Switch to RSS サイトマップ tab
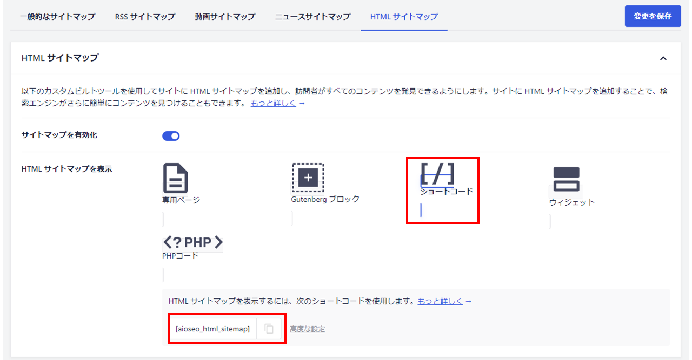Viewport: 692px width, 360px height. (x=145, y=17)
